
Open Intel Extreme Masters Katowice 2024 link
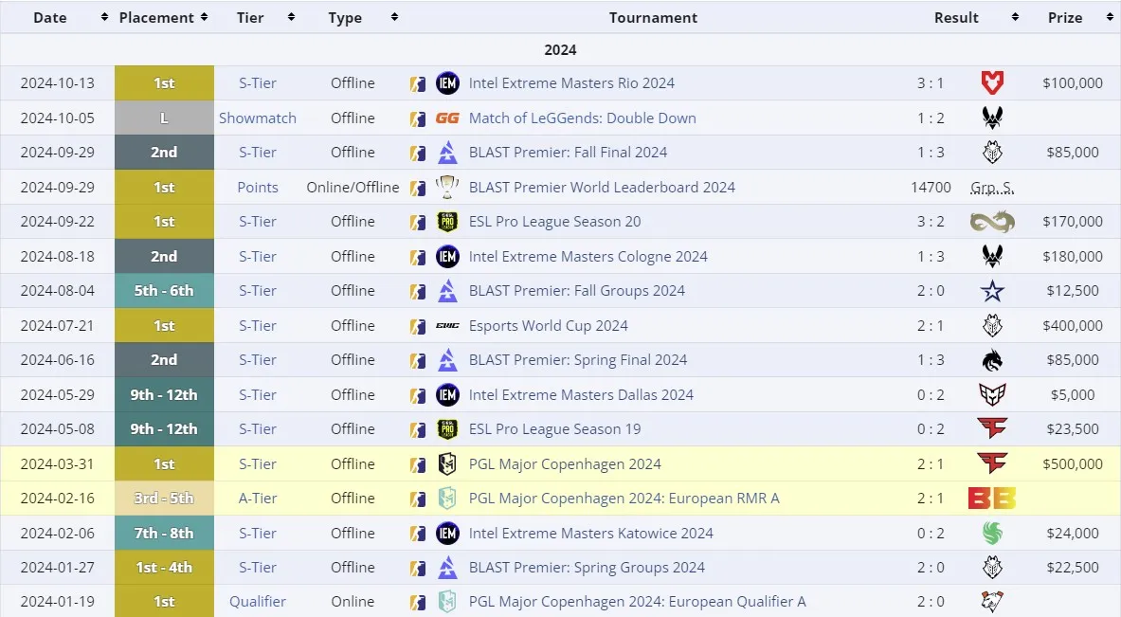(590, 533)
